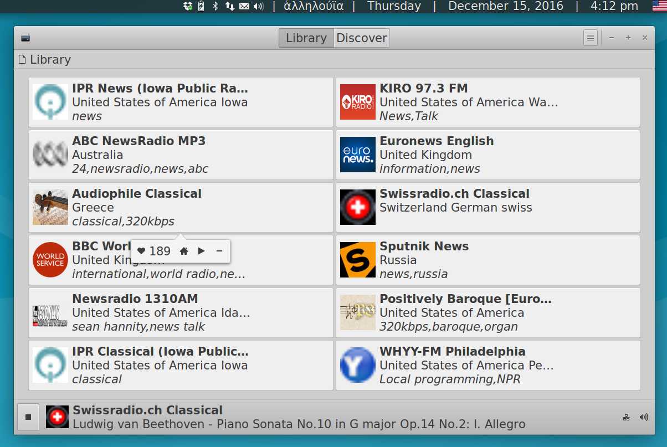This screenshot has width=667, height=447.
Task: Open station homepage via home icon
Action: (x=184, y=251)
